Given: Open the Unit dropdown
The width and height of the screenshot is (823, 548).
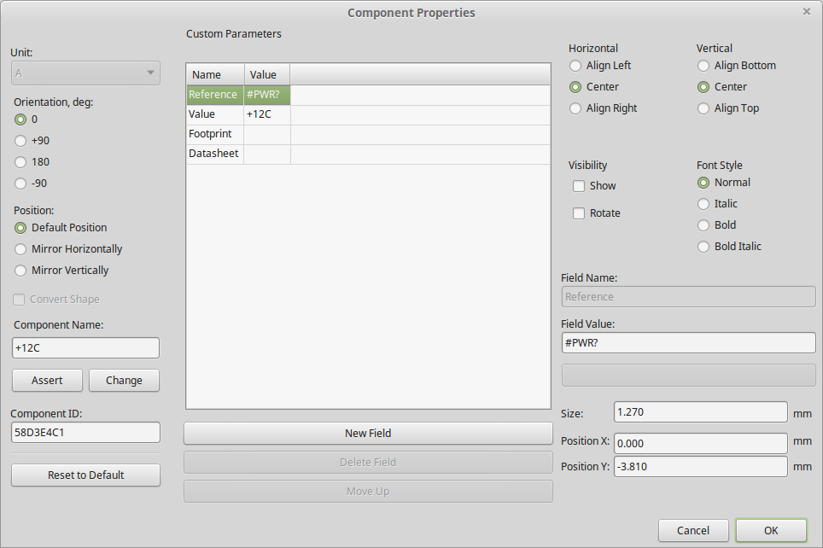Looking at the screenshot, I should click(85, 73).
